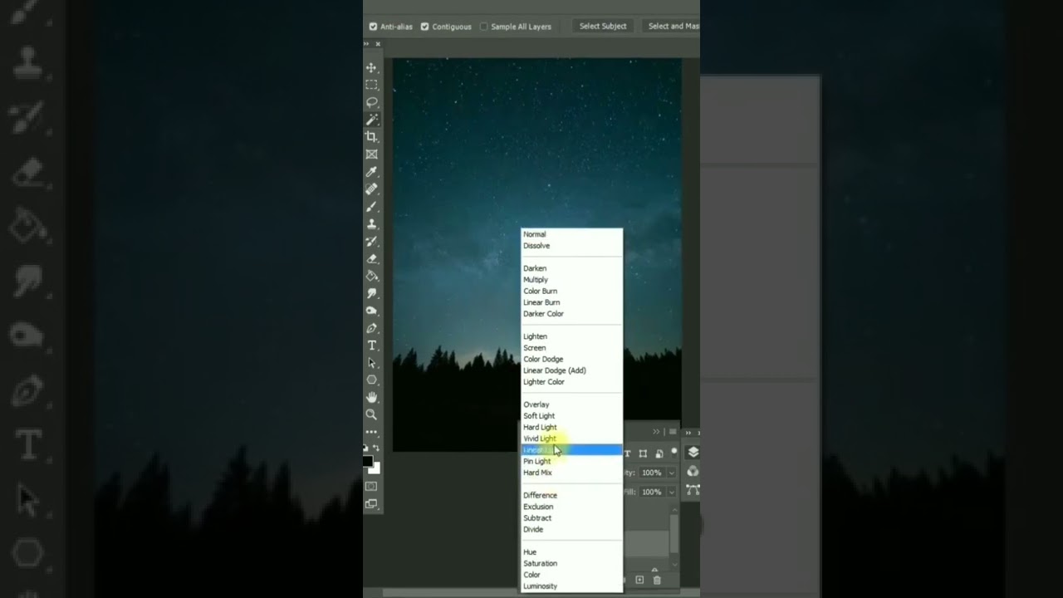Screen dimensions: 1063x598
Task: Click the background color swatch
Action: point(375,469)
